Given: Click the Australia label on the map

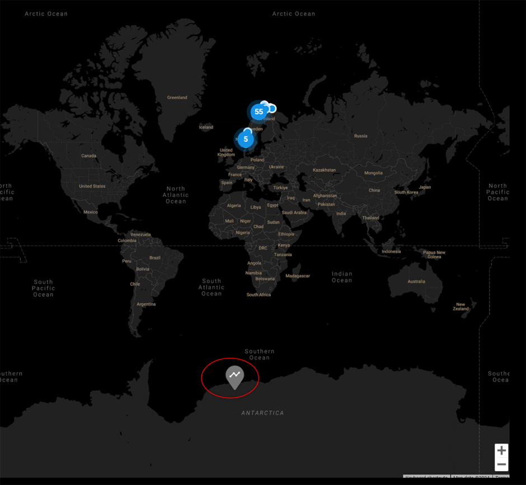Looking at the screenshot, I should click(416, 281).
